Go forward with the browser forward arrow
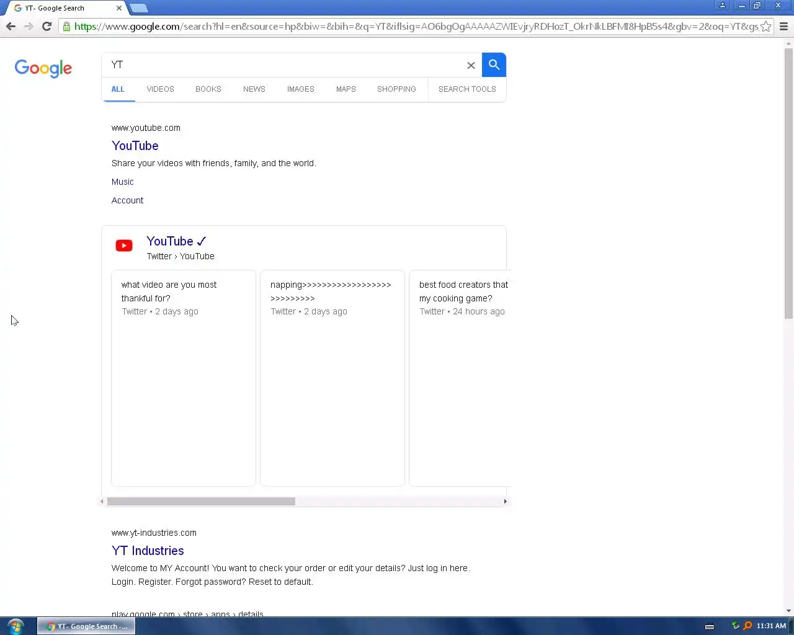 [x=29, y=26]
